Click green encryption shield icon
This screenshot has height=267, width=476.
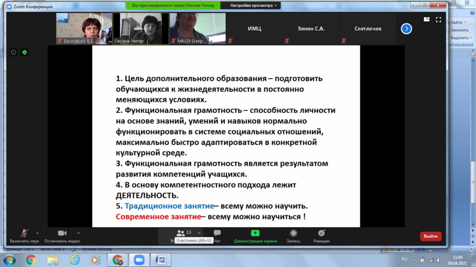[x=25, y=52]
